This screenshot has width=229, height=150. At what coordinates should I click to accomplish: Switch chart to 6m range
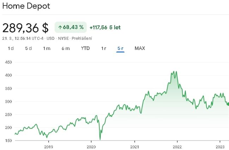click(66, 48)
